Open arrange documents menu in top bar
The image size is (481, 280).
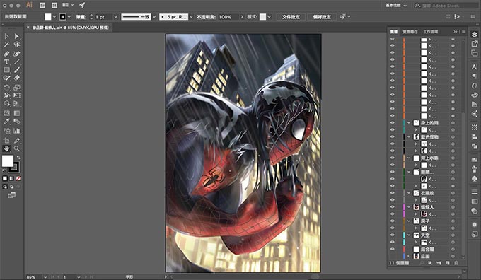tap(68, 5)
